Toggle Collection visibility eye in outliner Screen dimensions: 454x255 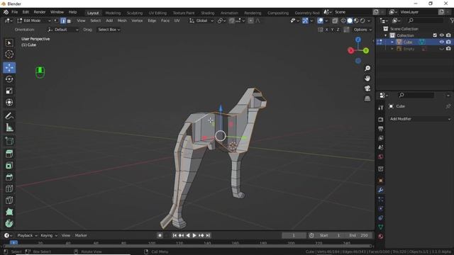coord(441,35)
